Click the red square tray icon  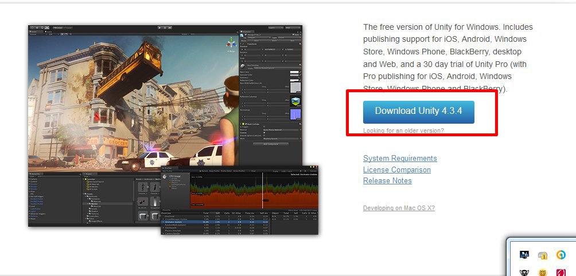coord(561,273)
